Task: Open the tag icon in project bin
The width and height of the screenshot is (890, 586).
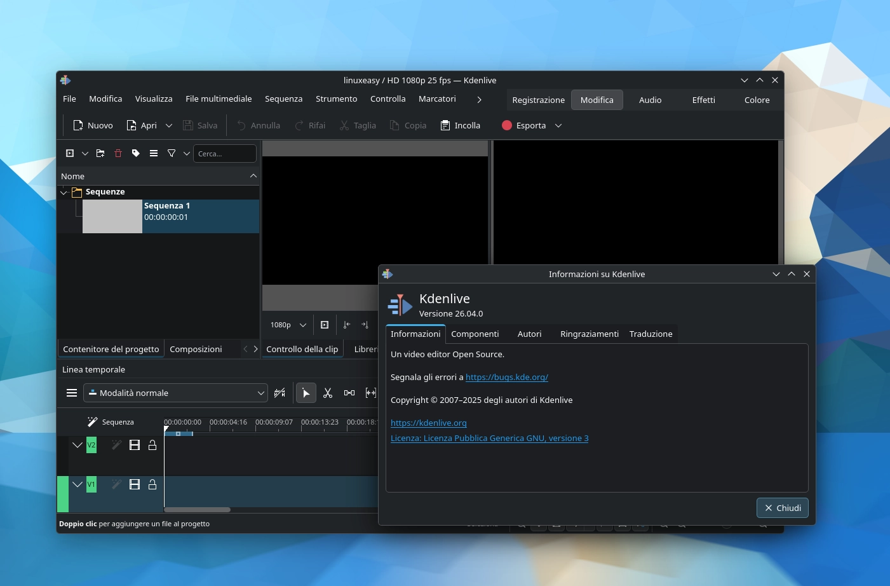Action: point(136,153)
